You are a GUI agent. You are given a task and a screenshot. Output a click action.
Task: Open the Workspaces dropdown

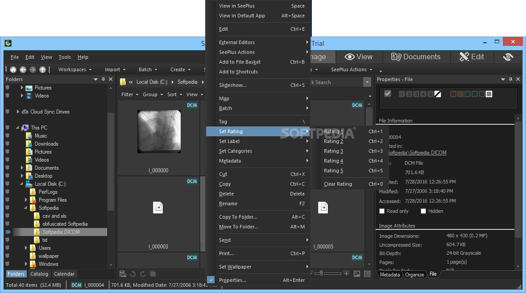pyautogui.click(x=75, y=69)
